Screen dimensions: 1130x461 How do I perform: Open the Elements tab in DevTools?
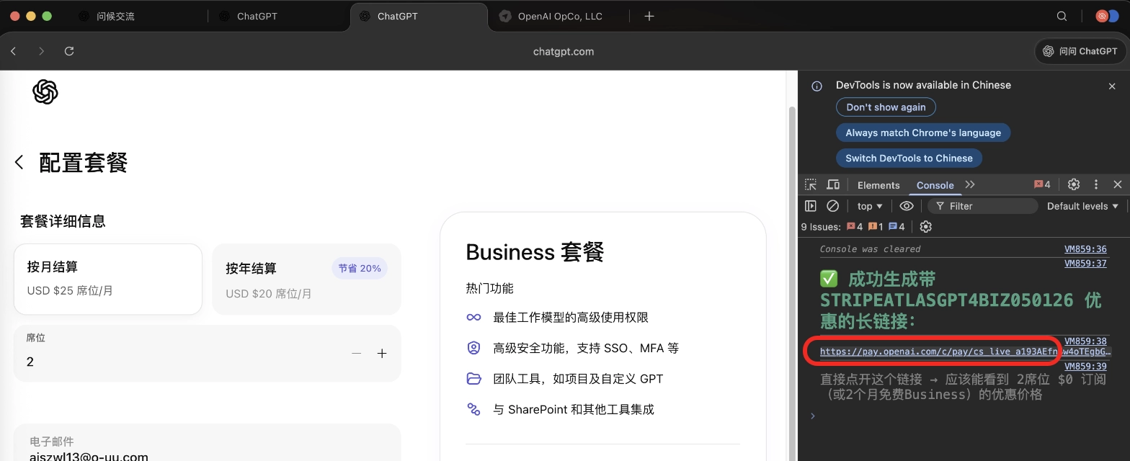tap(878, 185)
